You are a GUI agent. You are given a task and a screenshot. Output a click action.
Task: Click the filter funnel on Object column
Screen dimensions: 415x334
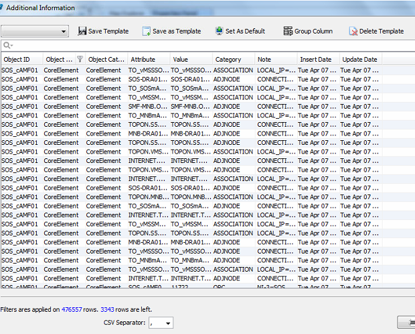[80, 60]
